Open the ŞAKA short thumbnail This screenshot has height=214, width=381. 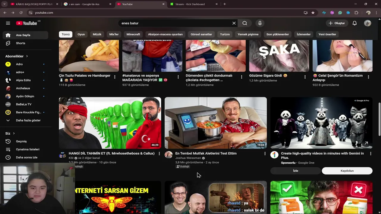(279, 56)
